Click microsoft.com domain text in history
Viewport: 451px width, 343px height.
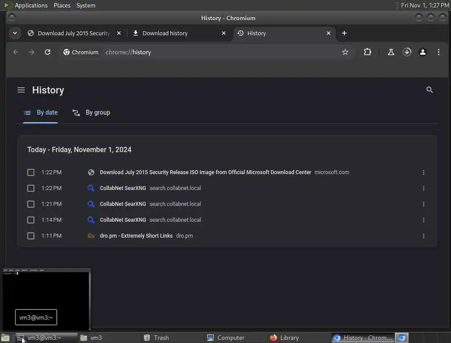tap(332, 172)
